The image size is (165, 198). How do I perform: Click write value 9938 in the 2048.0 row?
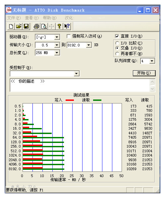pos(132,160)
